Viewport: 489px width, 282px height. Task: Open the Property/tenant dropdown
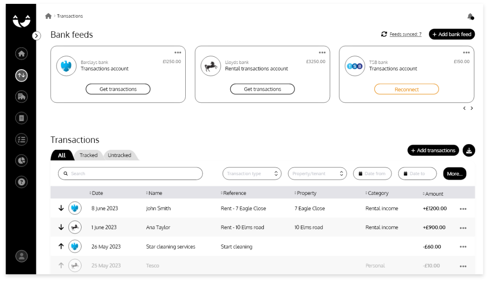tap(317, 173)
